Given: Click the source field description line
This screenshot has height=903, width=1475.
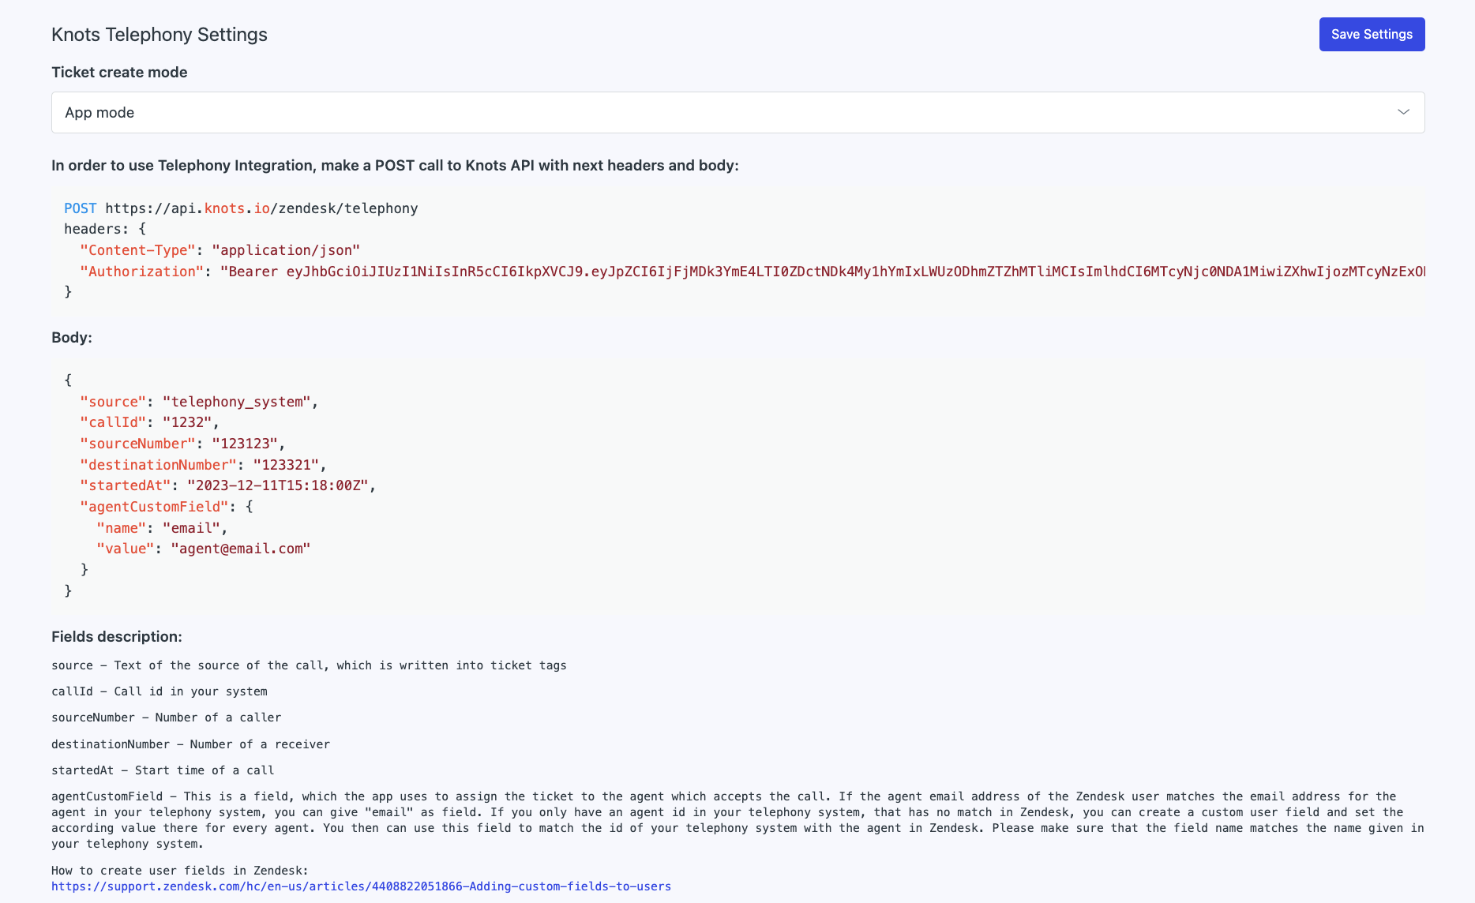Looking at the screenshot, I should [x=309, y=665].
